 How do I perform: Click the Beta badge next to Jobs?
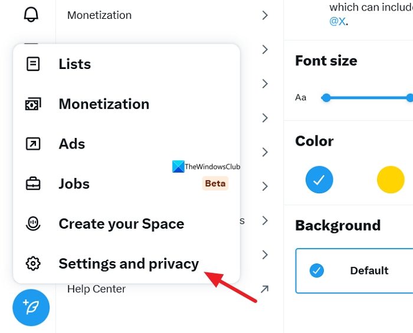pos(215,183)
